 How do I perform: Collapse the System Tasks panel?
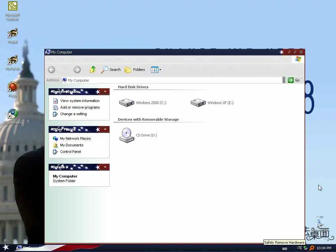pyautogui.click(x=105, y=92)
